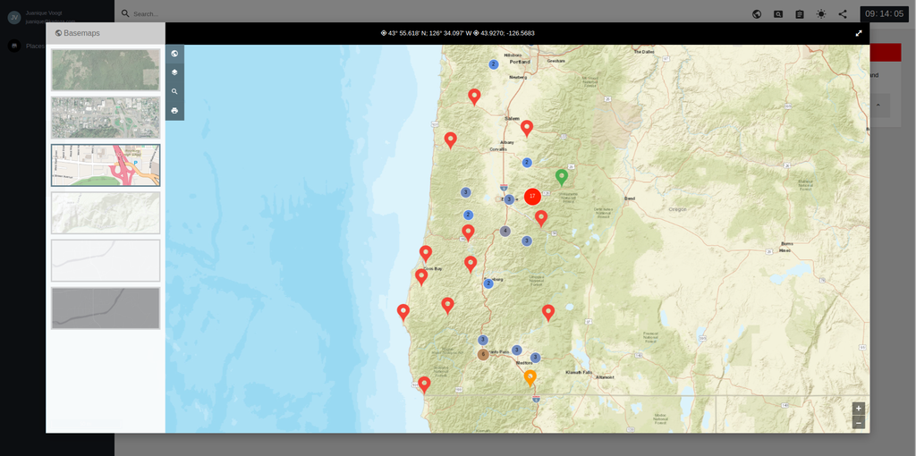Click the print map tool icon
The width and height of the screenshot is (916, 456).
[174, 111]
